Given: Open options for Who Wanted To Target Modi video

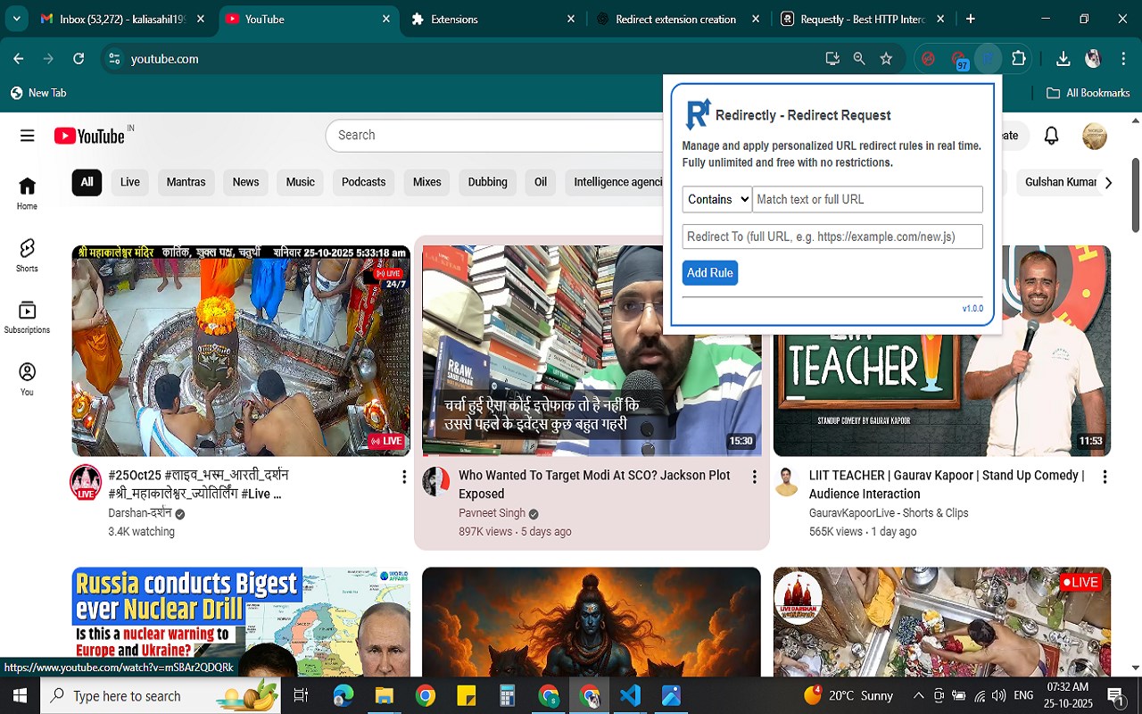Looking at the screenshot, I should tap(754, 477).
